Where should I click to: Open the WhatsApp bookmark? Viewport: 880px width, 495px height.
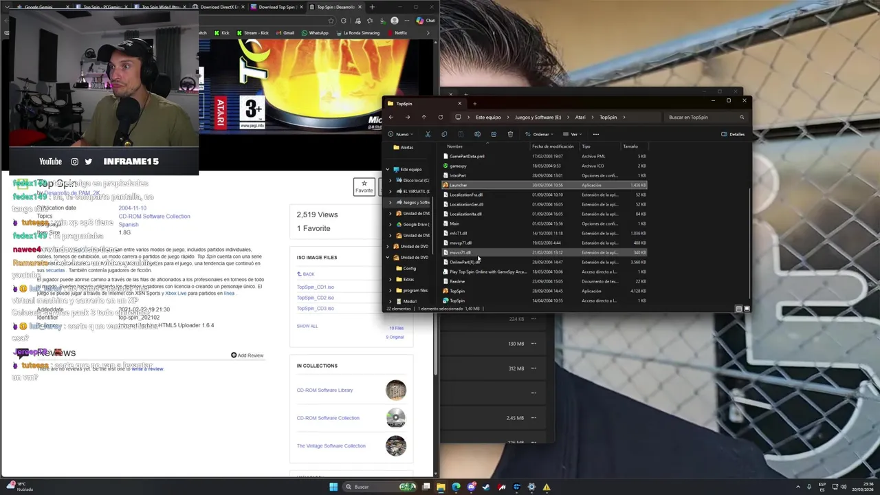click(315, 33)
